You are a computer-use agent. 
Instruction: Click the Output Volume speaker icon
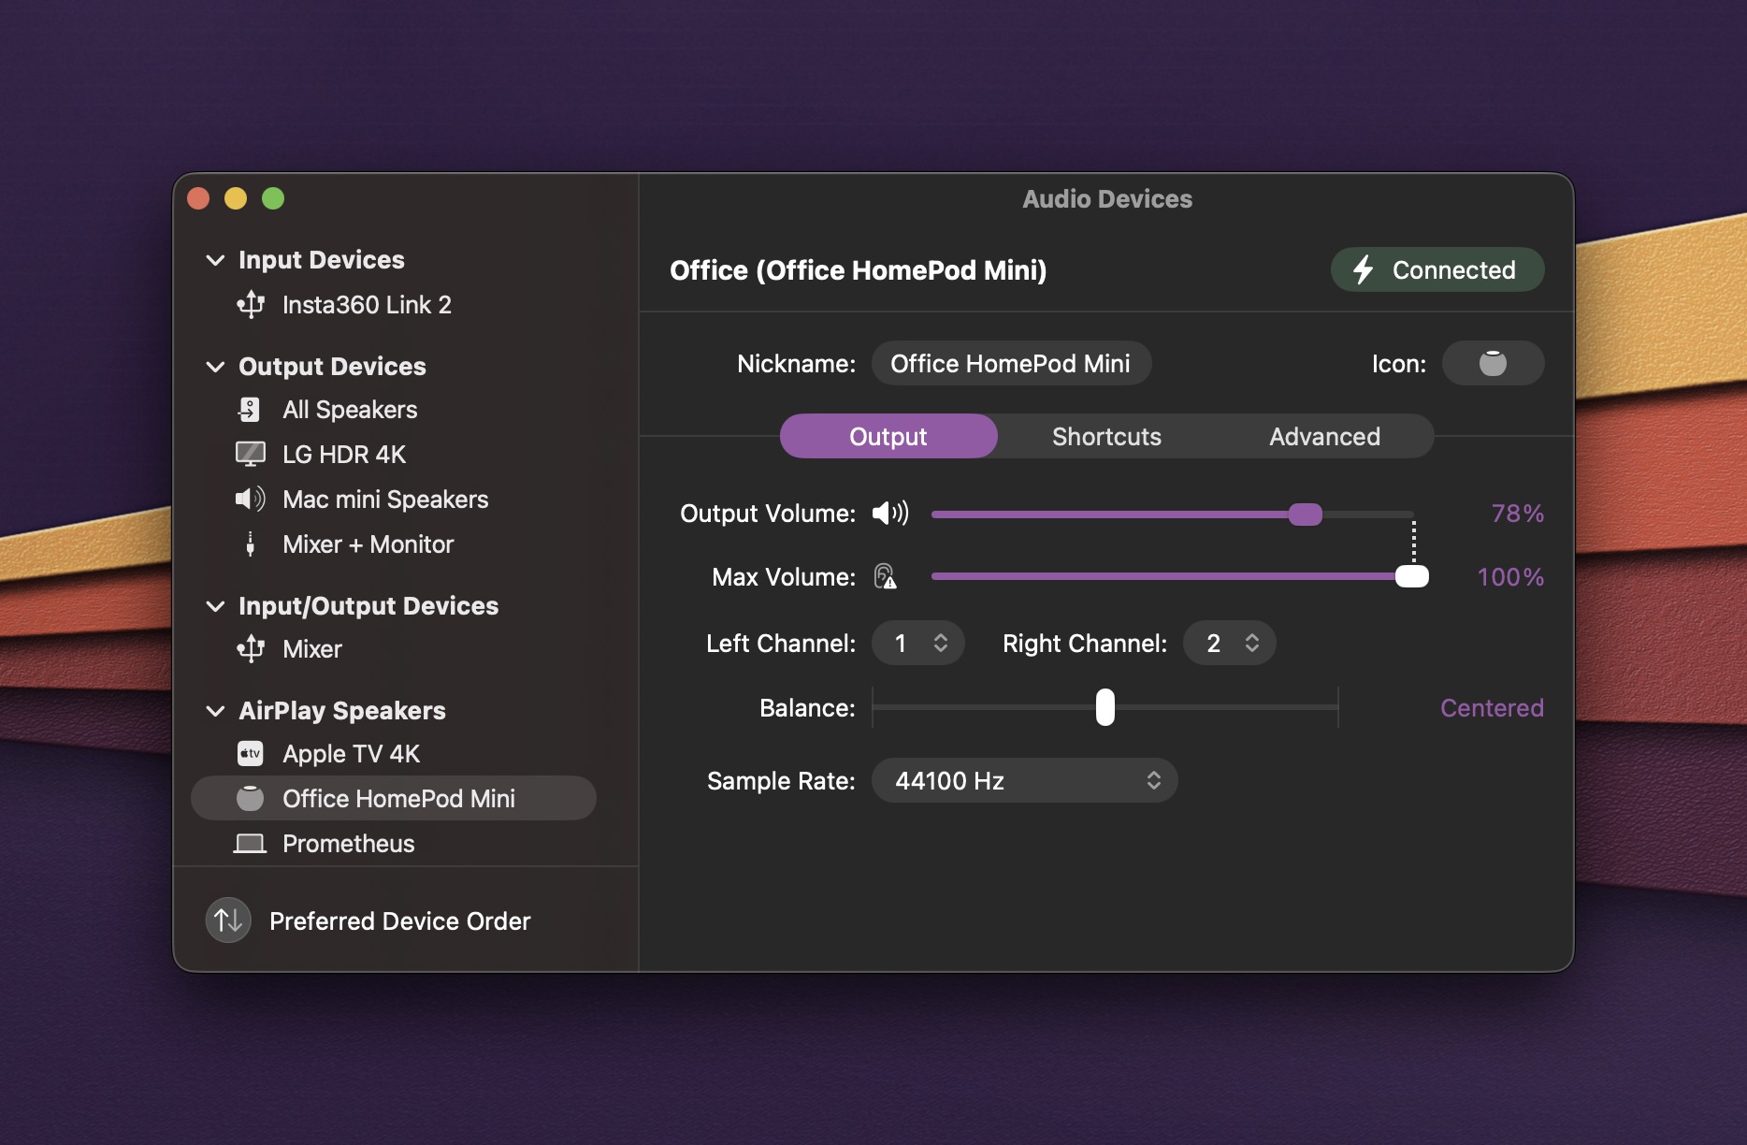coord(889,513)
